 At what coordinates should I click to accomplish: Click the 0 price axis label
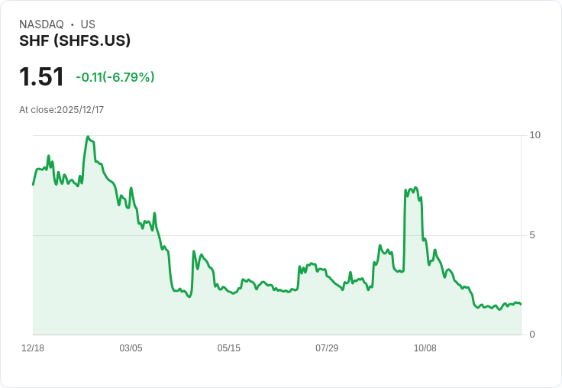[532, 335]
